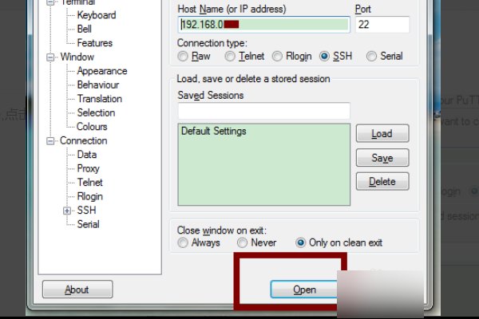Expand the SSH tree node
This screenshot has height=319, width=479.
tap(67, 211)
